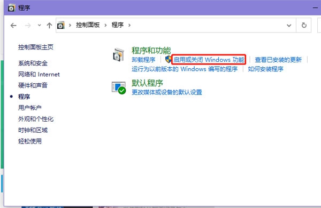Open 轻松使用 in the sidebar
Image resolution: width=321 pixels, height=208 pixels.
(30, 141)
